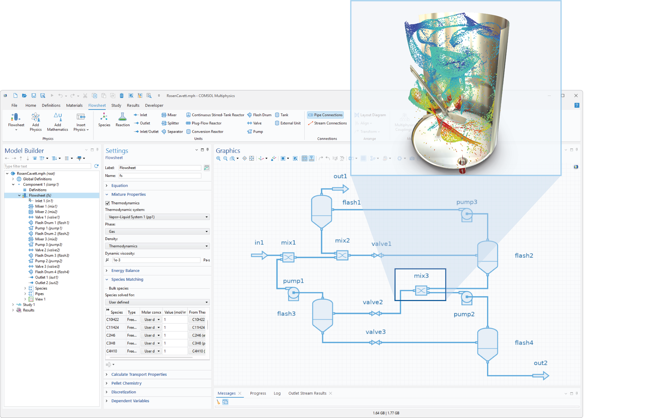Click the Undo arrow icon
This screenshot has width=647, height=418.
60,96
